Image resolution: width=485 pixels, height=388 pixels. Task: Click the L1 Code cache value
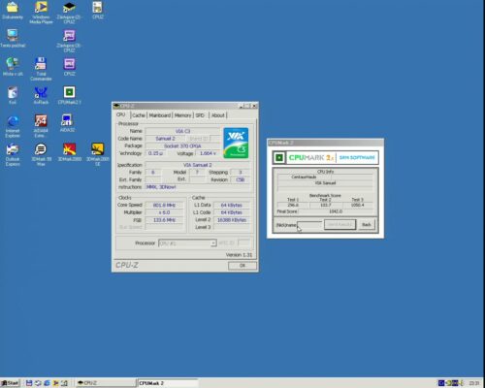pos(232,212)
